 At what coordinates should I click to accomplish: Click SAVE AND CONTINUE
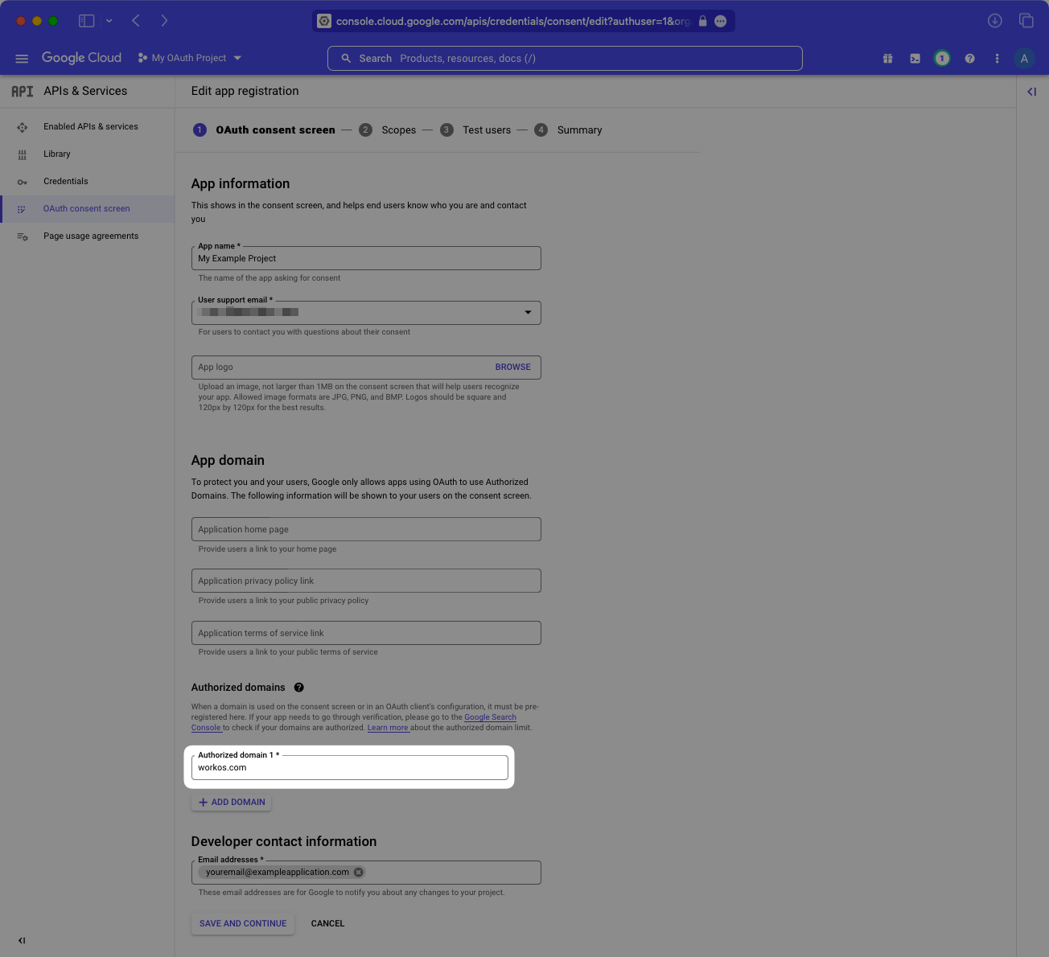pyautogui.click(x=242, y=923)
